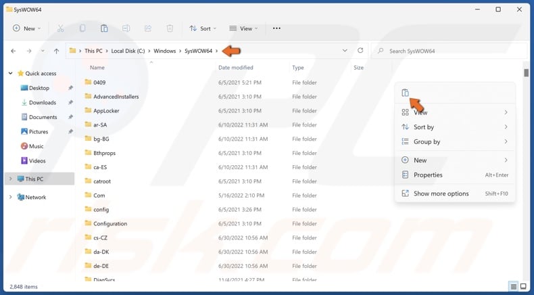Select This PC in navigation pane
The width and height of the screenshot is (534, 295).
click(40, 179)
